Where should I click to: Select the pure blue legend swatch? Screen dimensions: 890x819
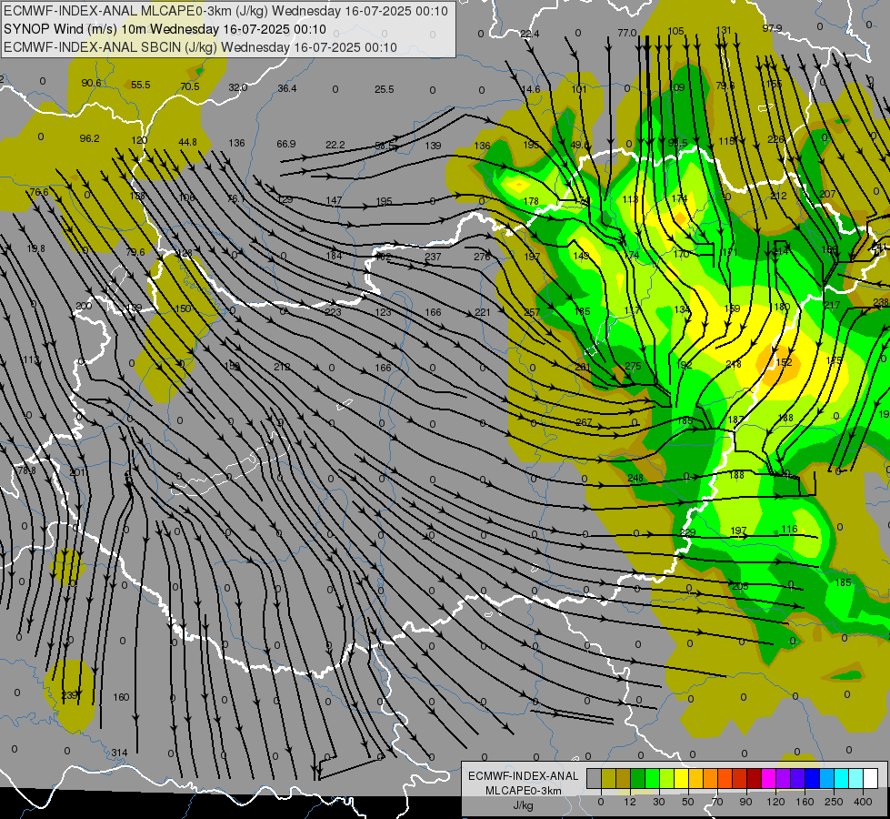tap(812, 778)
